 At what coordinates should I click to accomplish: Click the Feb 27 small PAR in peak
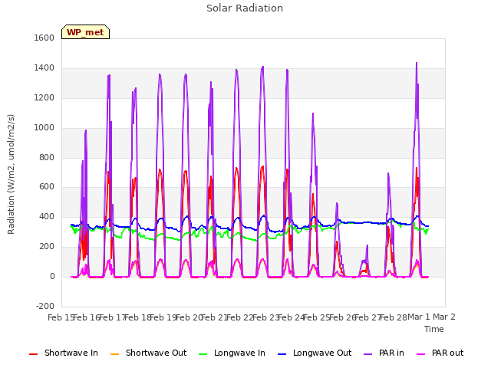[367, 245]
